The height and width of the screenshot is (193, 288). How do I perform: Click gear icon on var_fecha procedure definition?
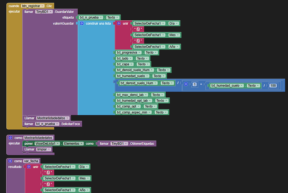(10, 161)
